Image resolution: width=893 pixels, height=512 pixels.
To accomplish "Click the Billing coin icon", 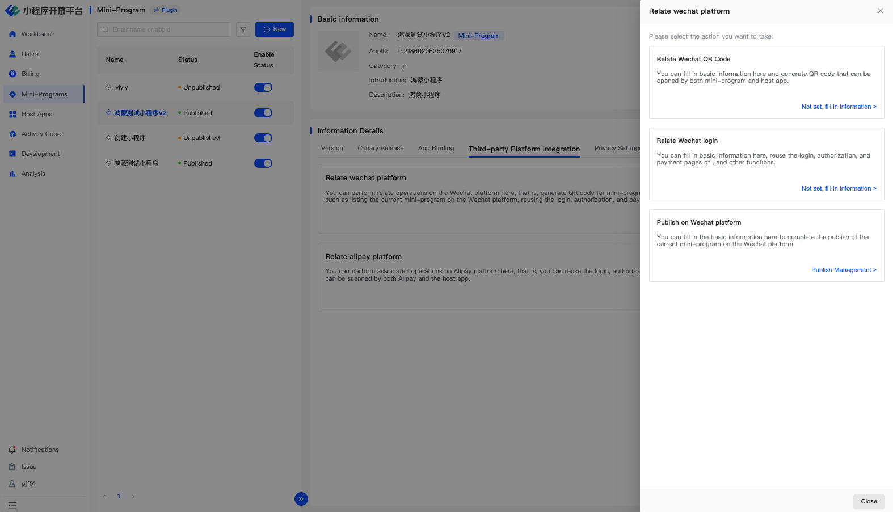I will tap(12, 74).
